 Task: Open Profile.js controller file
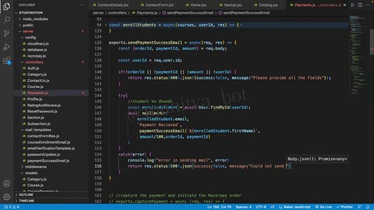pos(51,99)
